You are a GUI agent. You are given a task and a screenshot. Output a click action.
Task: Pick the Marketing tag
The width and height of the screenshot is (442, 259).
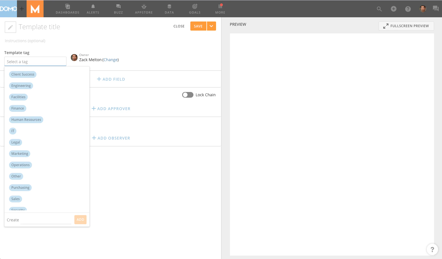[x=20, y=154]
